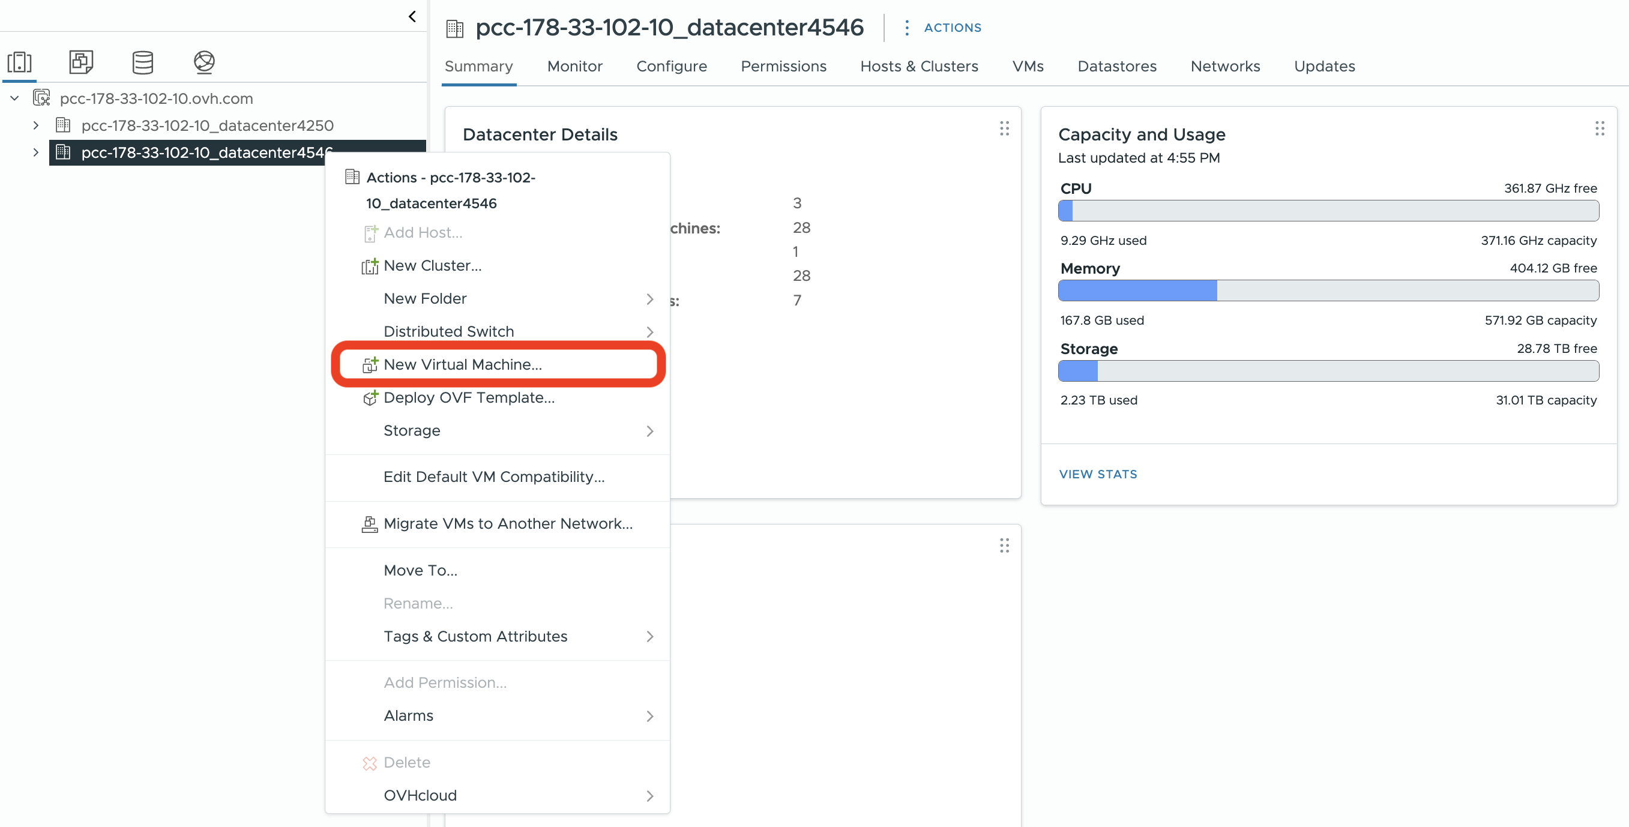The width and height of the screenshot is (1629, 827).
Task: Click the Deploy OVF Template icon
Action: point(370,398)
